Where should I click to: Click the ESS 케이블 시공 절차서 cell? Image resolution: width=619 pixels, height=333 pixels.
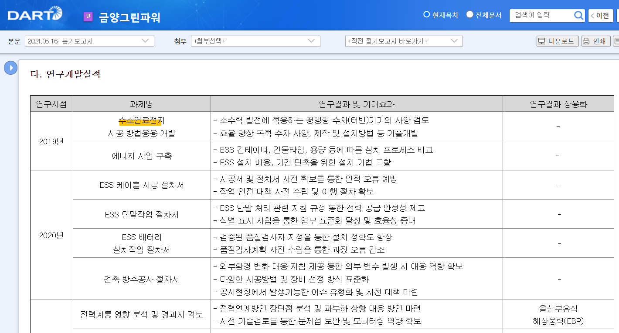[142, 185]
